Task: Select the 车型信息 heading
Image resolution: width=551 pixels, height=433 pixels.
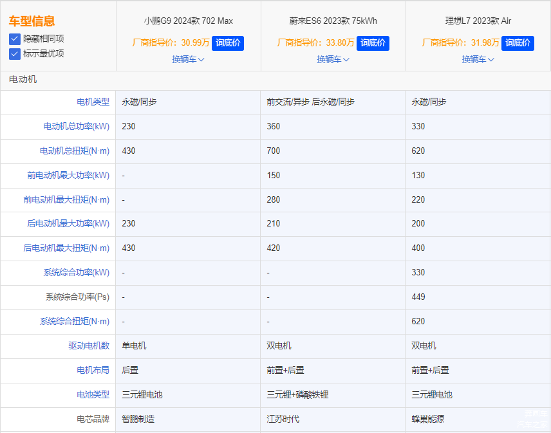Action: tap(32, 21)
